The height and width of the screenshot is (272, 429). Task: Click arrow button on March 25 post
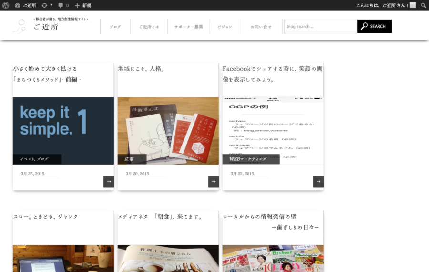pos(109,181)
